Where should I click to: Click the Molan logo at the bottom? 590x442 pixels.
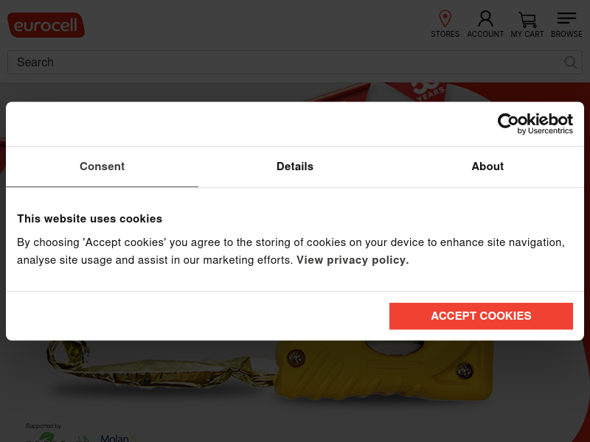[x=114, y=438]
